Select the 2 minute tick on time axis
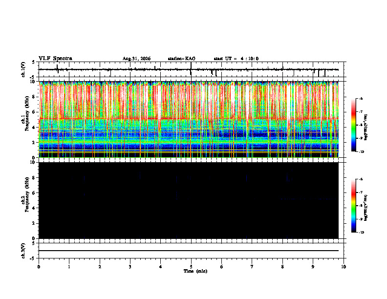 coord(100,267)
